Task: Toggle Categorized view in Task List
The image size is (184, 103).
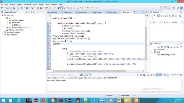Action: pyautogui.click(x=158, y=16)
